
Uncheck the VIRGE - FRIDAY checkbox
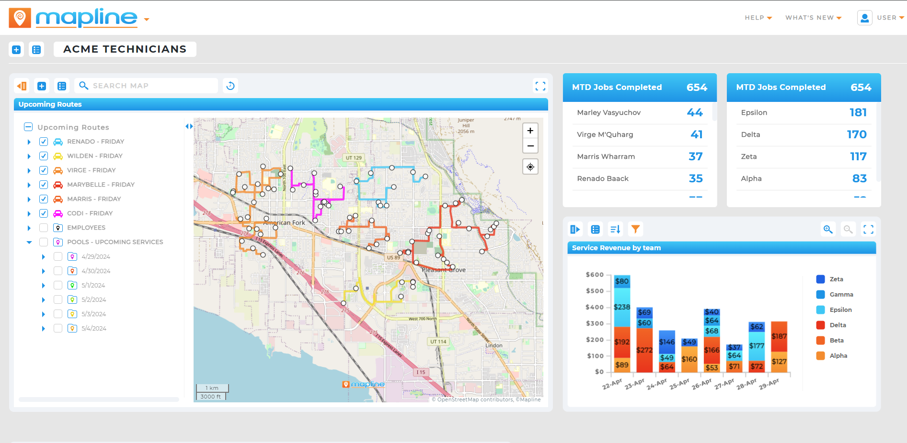[44, 170]
